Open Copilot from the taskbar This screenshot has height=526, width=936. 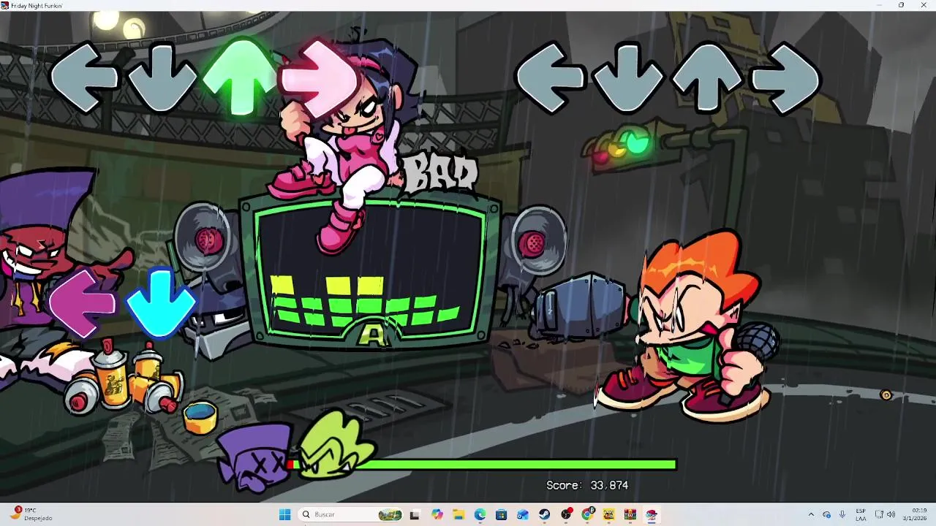437,514
